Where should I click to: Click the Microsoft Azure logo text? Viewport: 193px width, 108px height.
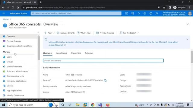click(18, 13)
